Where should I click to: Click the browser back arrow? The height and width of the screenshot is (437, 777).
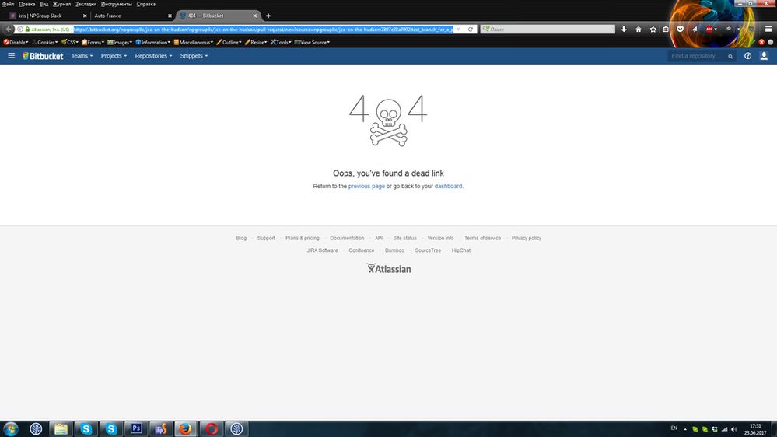coord(9,30)
